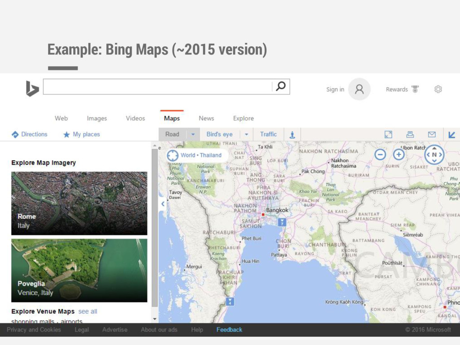Image resolution: width=460 pixels, height=345 pixels.
Task: Click the print map icon
Action: pos(410,134)
